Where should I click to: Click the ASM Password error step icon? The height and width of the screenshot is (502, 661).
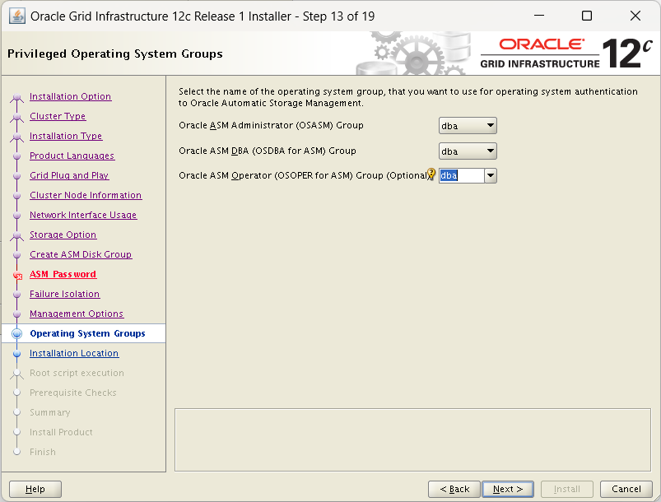(x=17, y=276)
